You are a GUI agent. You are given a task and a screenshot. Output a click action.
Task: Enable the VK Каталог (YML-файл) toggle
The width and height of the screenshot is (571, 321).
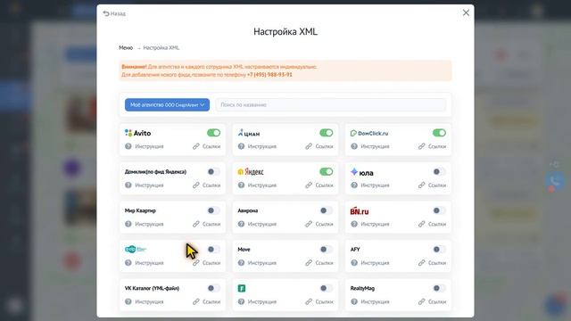pos(214,288)
